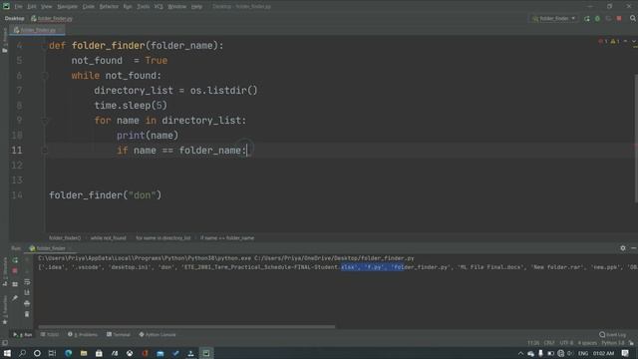Open the Help menu

point(197,7)
